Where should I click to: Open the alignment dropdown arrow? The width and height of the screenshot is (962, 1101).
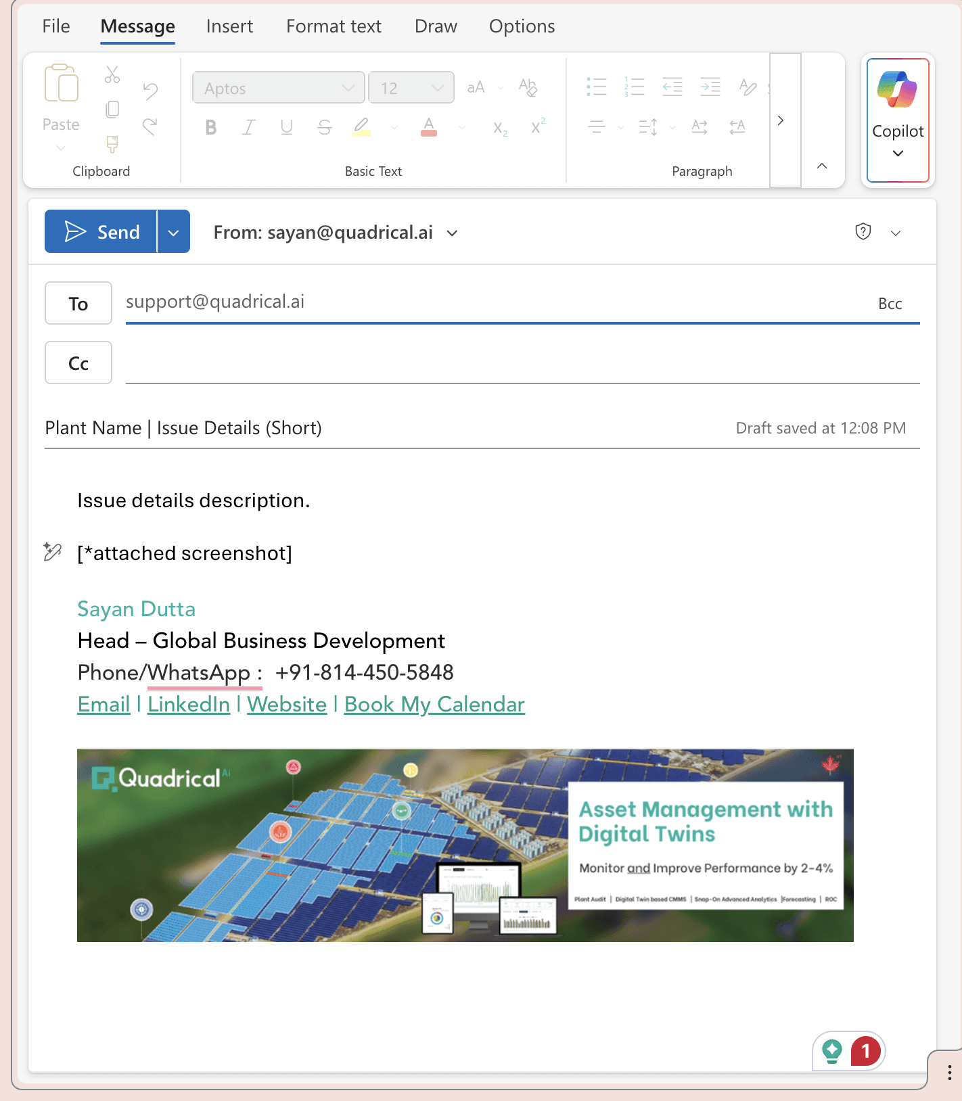click(621, 127)
